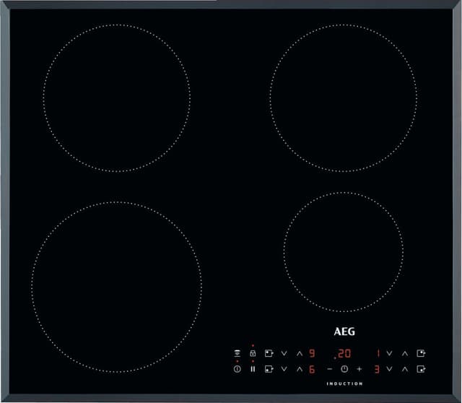Tap the AEG logo
The height and width of the screenshot is (403, 462).
pos(344,332)
